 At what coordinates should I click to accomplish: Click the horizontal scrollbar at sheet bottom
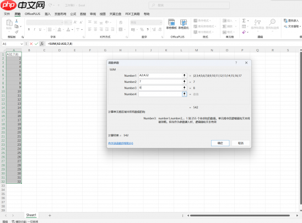240,215
